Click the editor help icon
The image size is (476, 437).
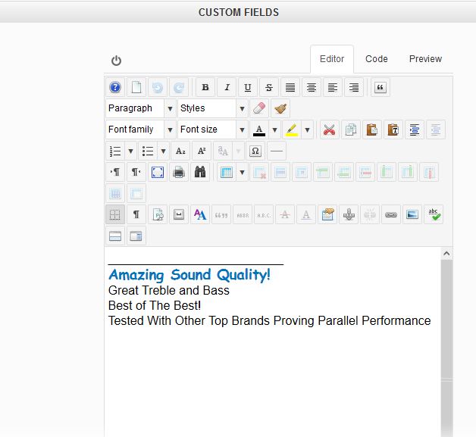click(x=115, y=87)
